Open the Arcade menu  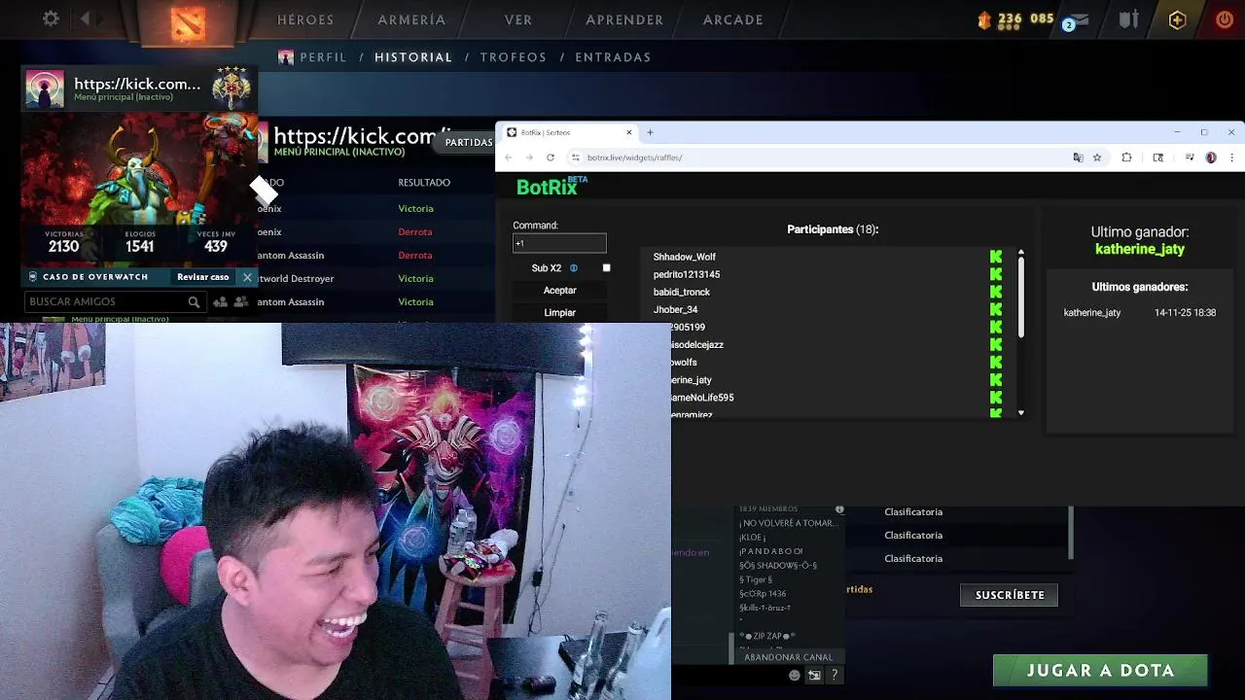point(733,19)
